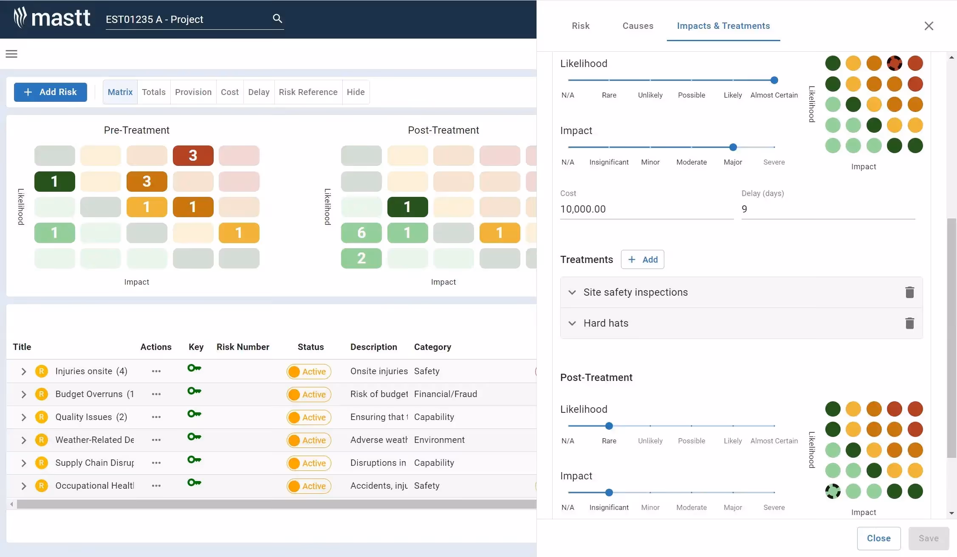Viewport: 957px width, 557px height.
Task: Expand the Site safety inspections treatment
Action: click(572, 292)
